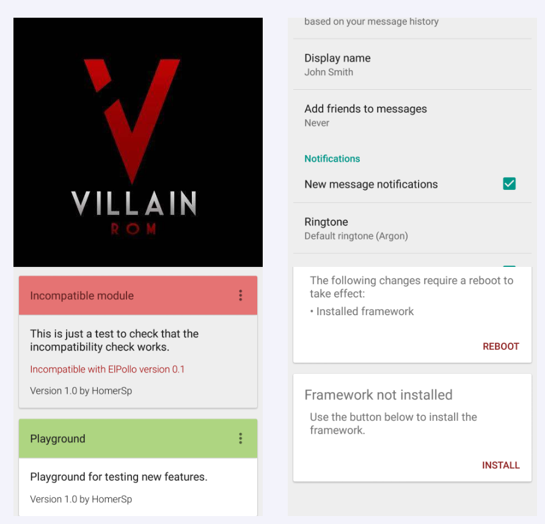Tap the incompatibility check test description
This screenshot has height=524, width=545.
click(x=114, y=340)
